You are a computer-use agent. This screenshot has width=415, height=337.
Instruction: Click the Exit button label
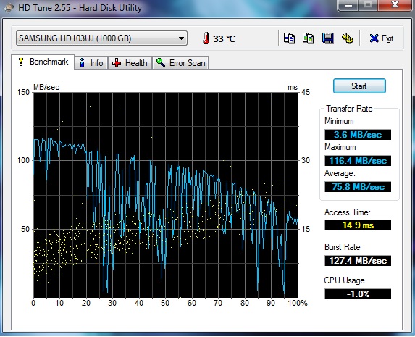pos(387,38)
